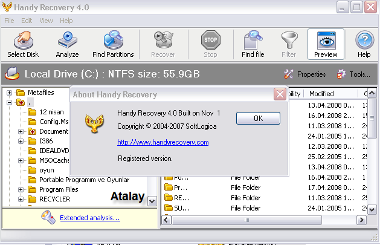Expand the Program Files node
Viewport: 380px width, 245px height.
pos(21,190)
